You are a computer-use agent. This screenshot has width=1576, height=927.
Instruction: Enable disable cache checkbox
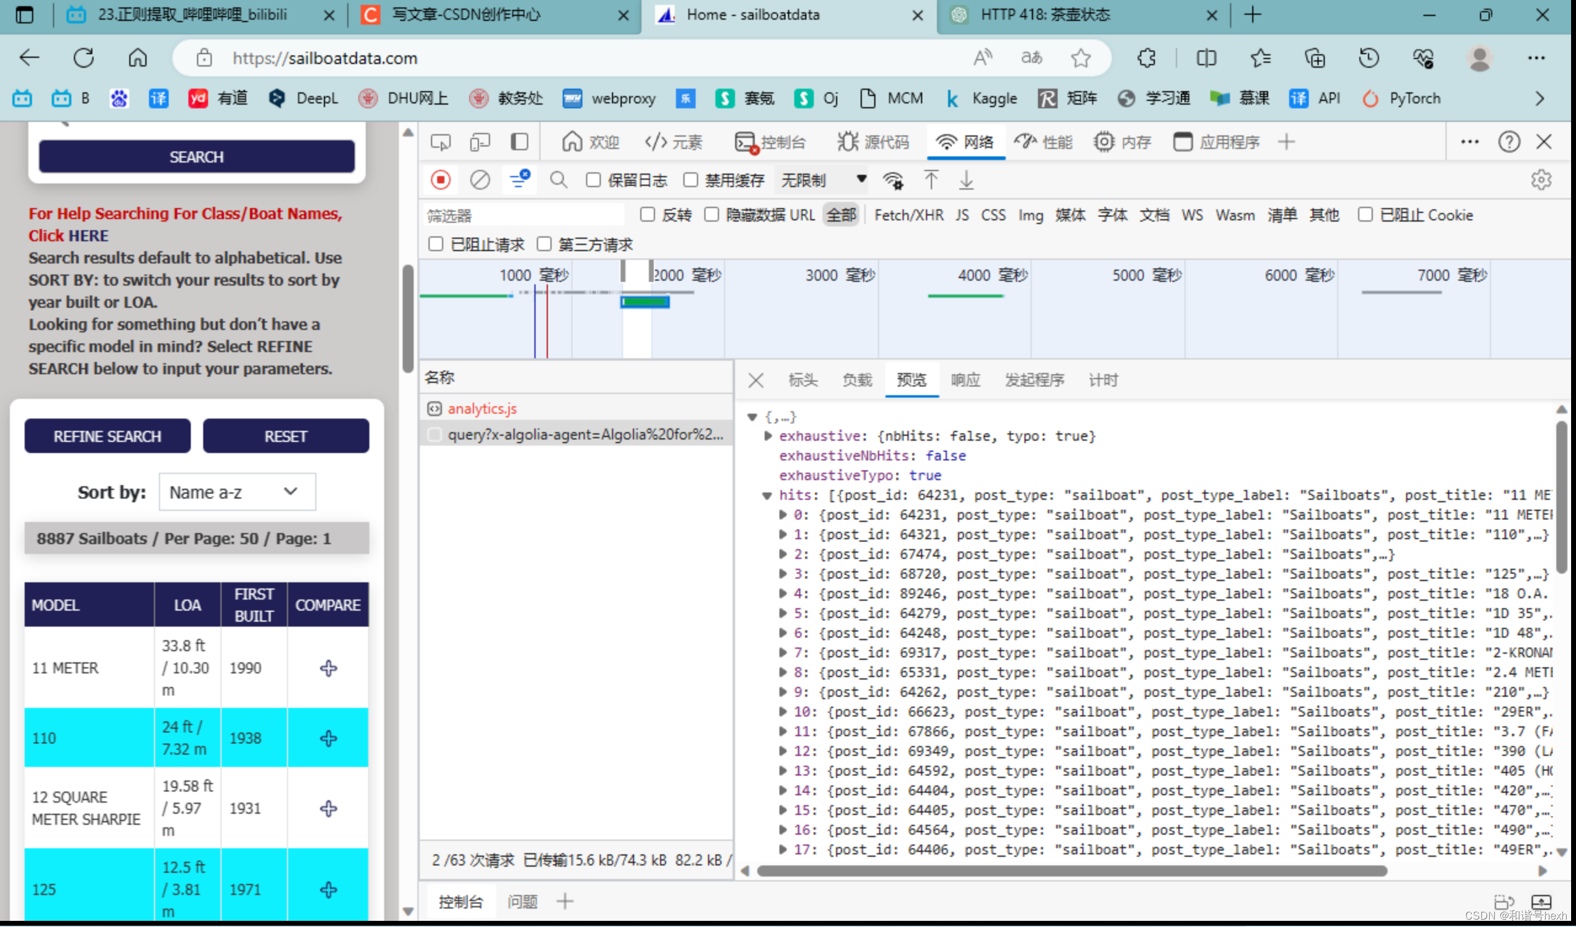(690, 180)
